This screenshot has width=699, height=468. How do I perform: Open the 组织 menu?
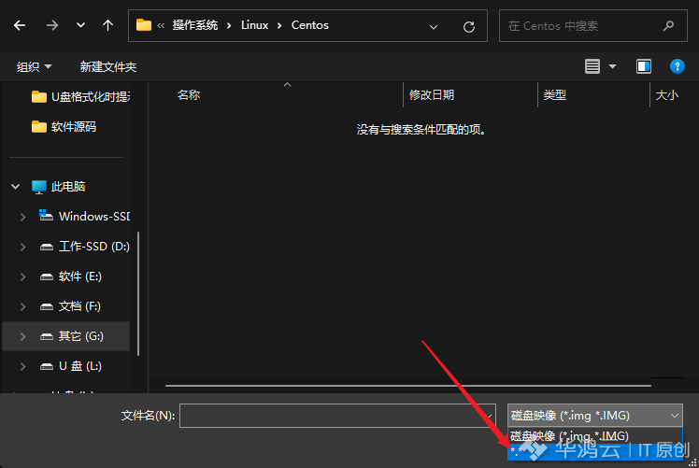(34, 67)
